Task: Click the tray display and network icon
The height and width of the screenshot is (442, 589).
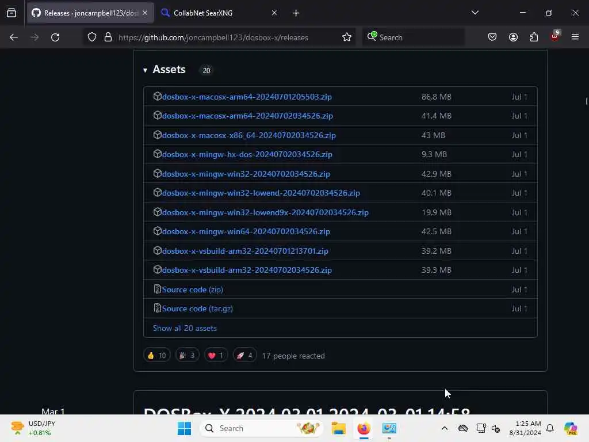Action: 480,428
